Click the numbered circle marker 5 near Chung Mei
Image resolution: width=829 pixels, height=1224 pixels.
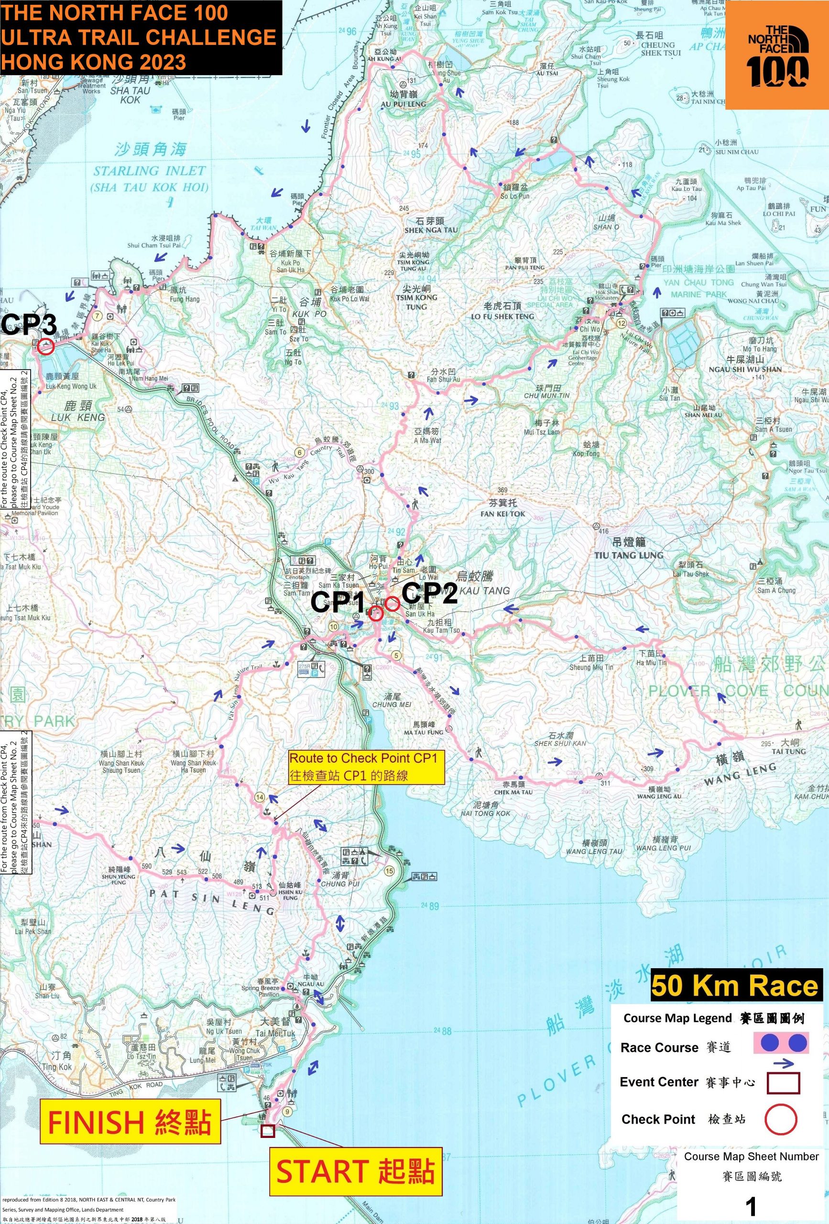[x=397, y=656]
